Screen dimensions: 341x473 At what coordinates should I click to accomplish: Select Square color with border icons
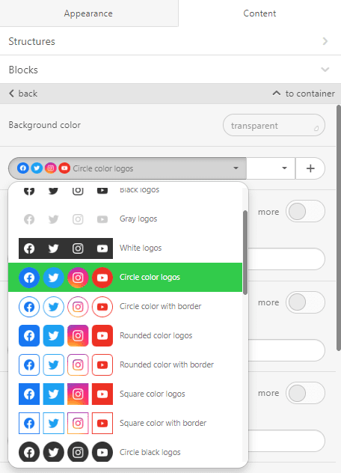click(x=125, y=423)
